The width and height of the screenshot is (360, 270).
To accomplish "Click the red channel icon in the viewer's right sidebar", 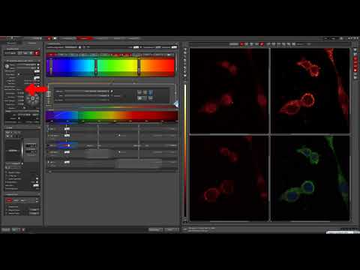I will pos(355,70).
